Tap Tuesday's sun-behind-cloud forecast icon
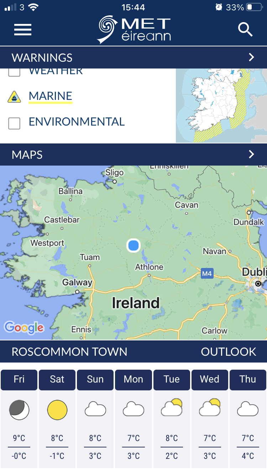Image resolution: width=267 pixels, height=476 pixels. 172,410
